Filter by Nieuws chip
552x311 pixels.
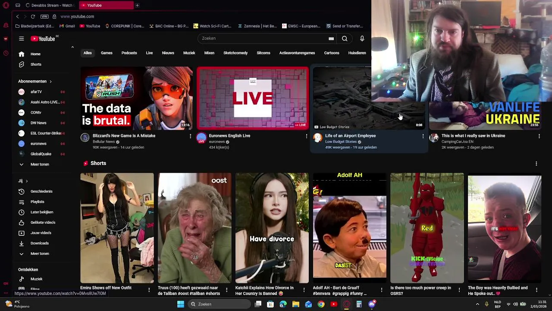(x=168, y=53)
